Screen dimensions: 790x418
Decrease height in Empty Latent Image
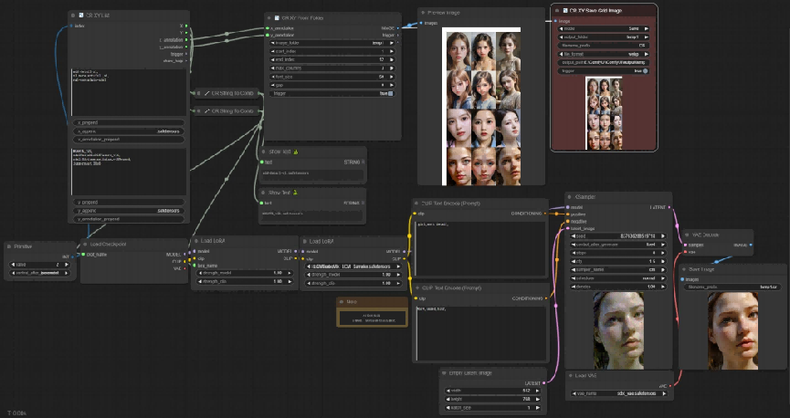tap(448, 399)
